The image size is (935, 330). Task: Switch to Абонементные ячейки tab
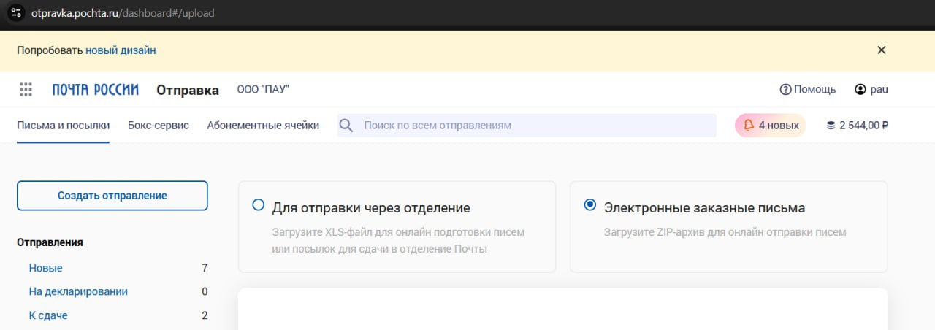tap(263, 126)
